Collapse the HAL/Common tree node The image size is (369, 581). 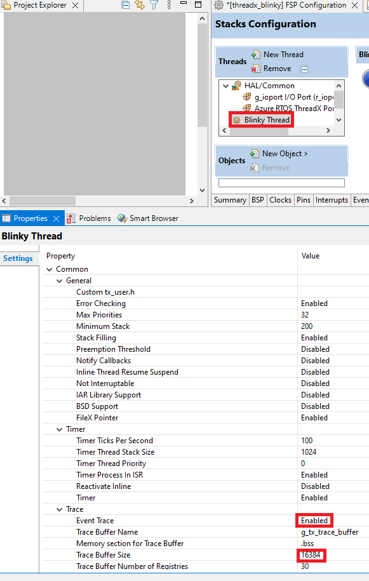coord(225,86)
